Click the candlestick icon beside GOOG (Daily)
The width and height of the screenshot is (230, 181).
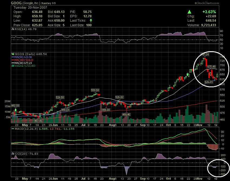(x=13, y=54)
